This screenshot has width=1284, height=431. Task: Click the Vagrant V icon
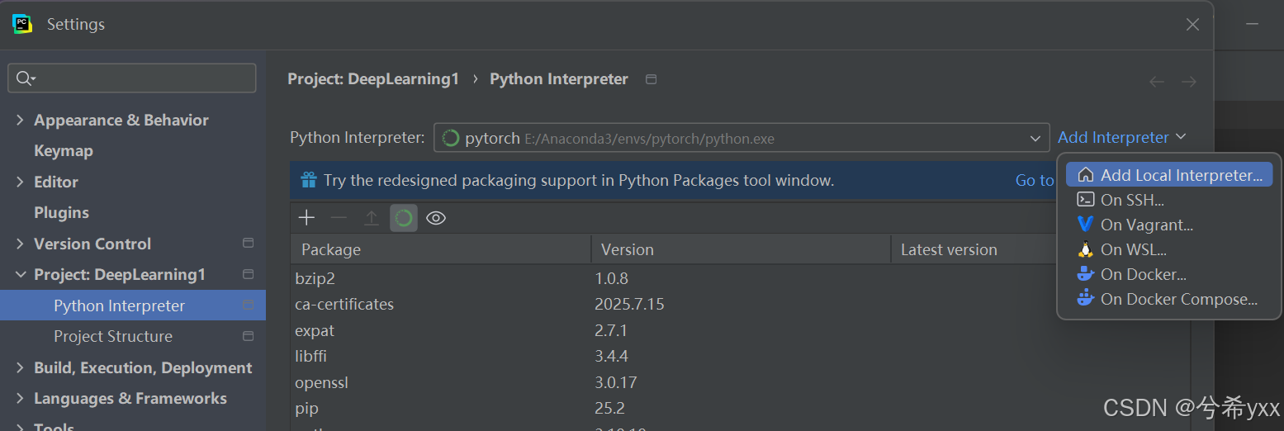click(1086, 225)
